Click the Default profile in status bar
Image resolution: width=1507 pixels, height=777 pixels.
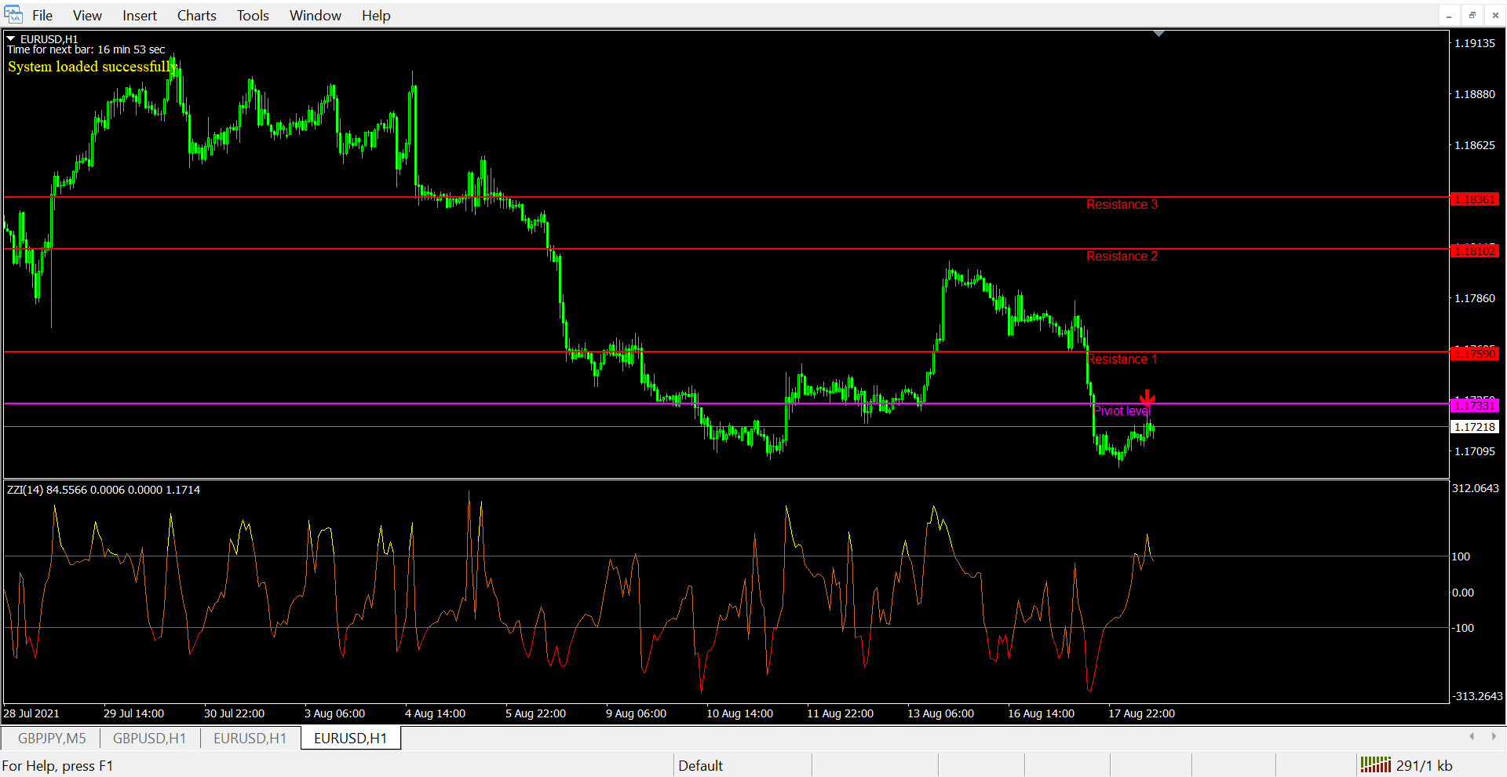[700, 765]
